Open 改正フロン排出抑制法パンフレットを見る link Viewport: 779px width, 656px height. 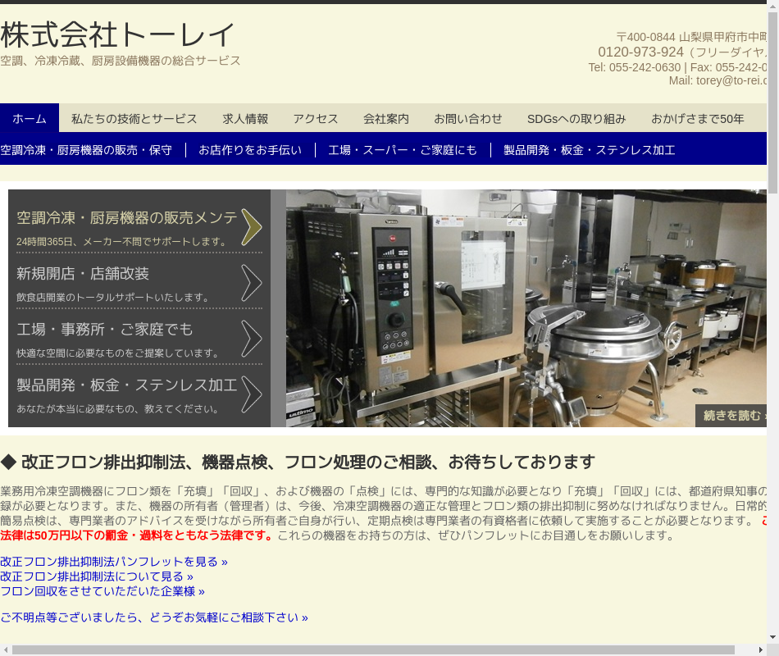point(114,562)
